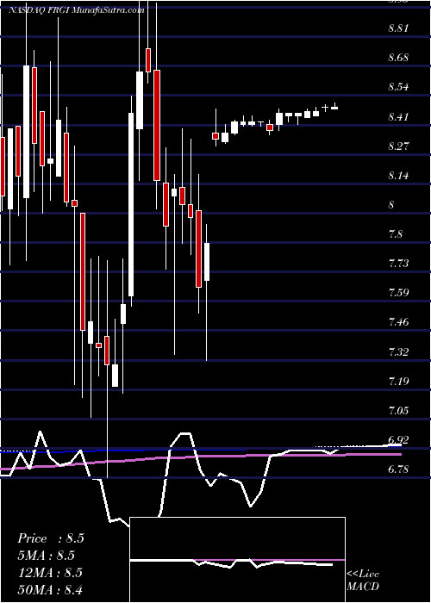
Task: Click the 6.92 price axis label
Action: pos(398,440)
